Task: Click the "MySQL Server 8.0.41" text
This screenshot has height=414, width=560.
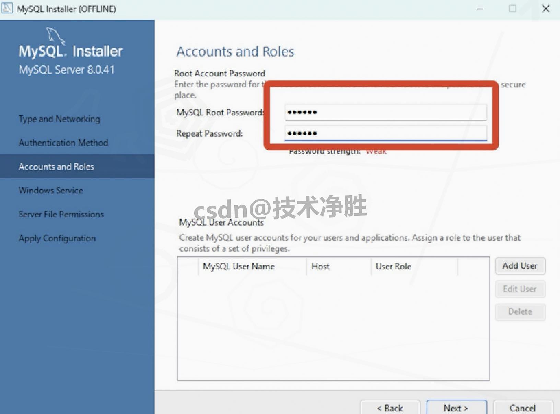Action: coord(67,70)
